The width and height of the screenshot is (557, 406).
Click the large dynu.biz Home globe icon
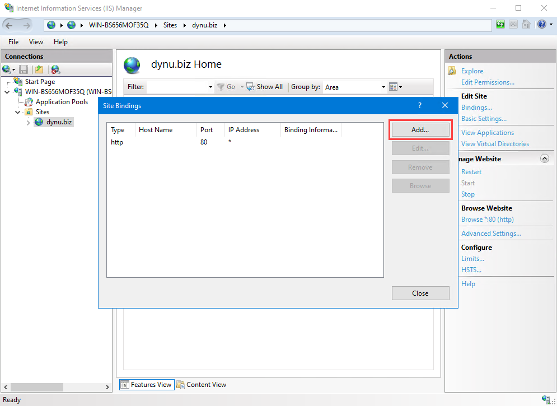pyautogui.click(x=132, y=66)
